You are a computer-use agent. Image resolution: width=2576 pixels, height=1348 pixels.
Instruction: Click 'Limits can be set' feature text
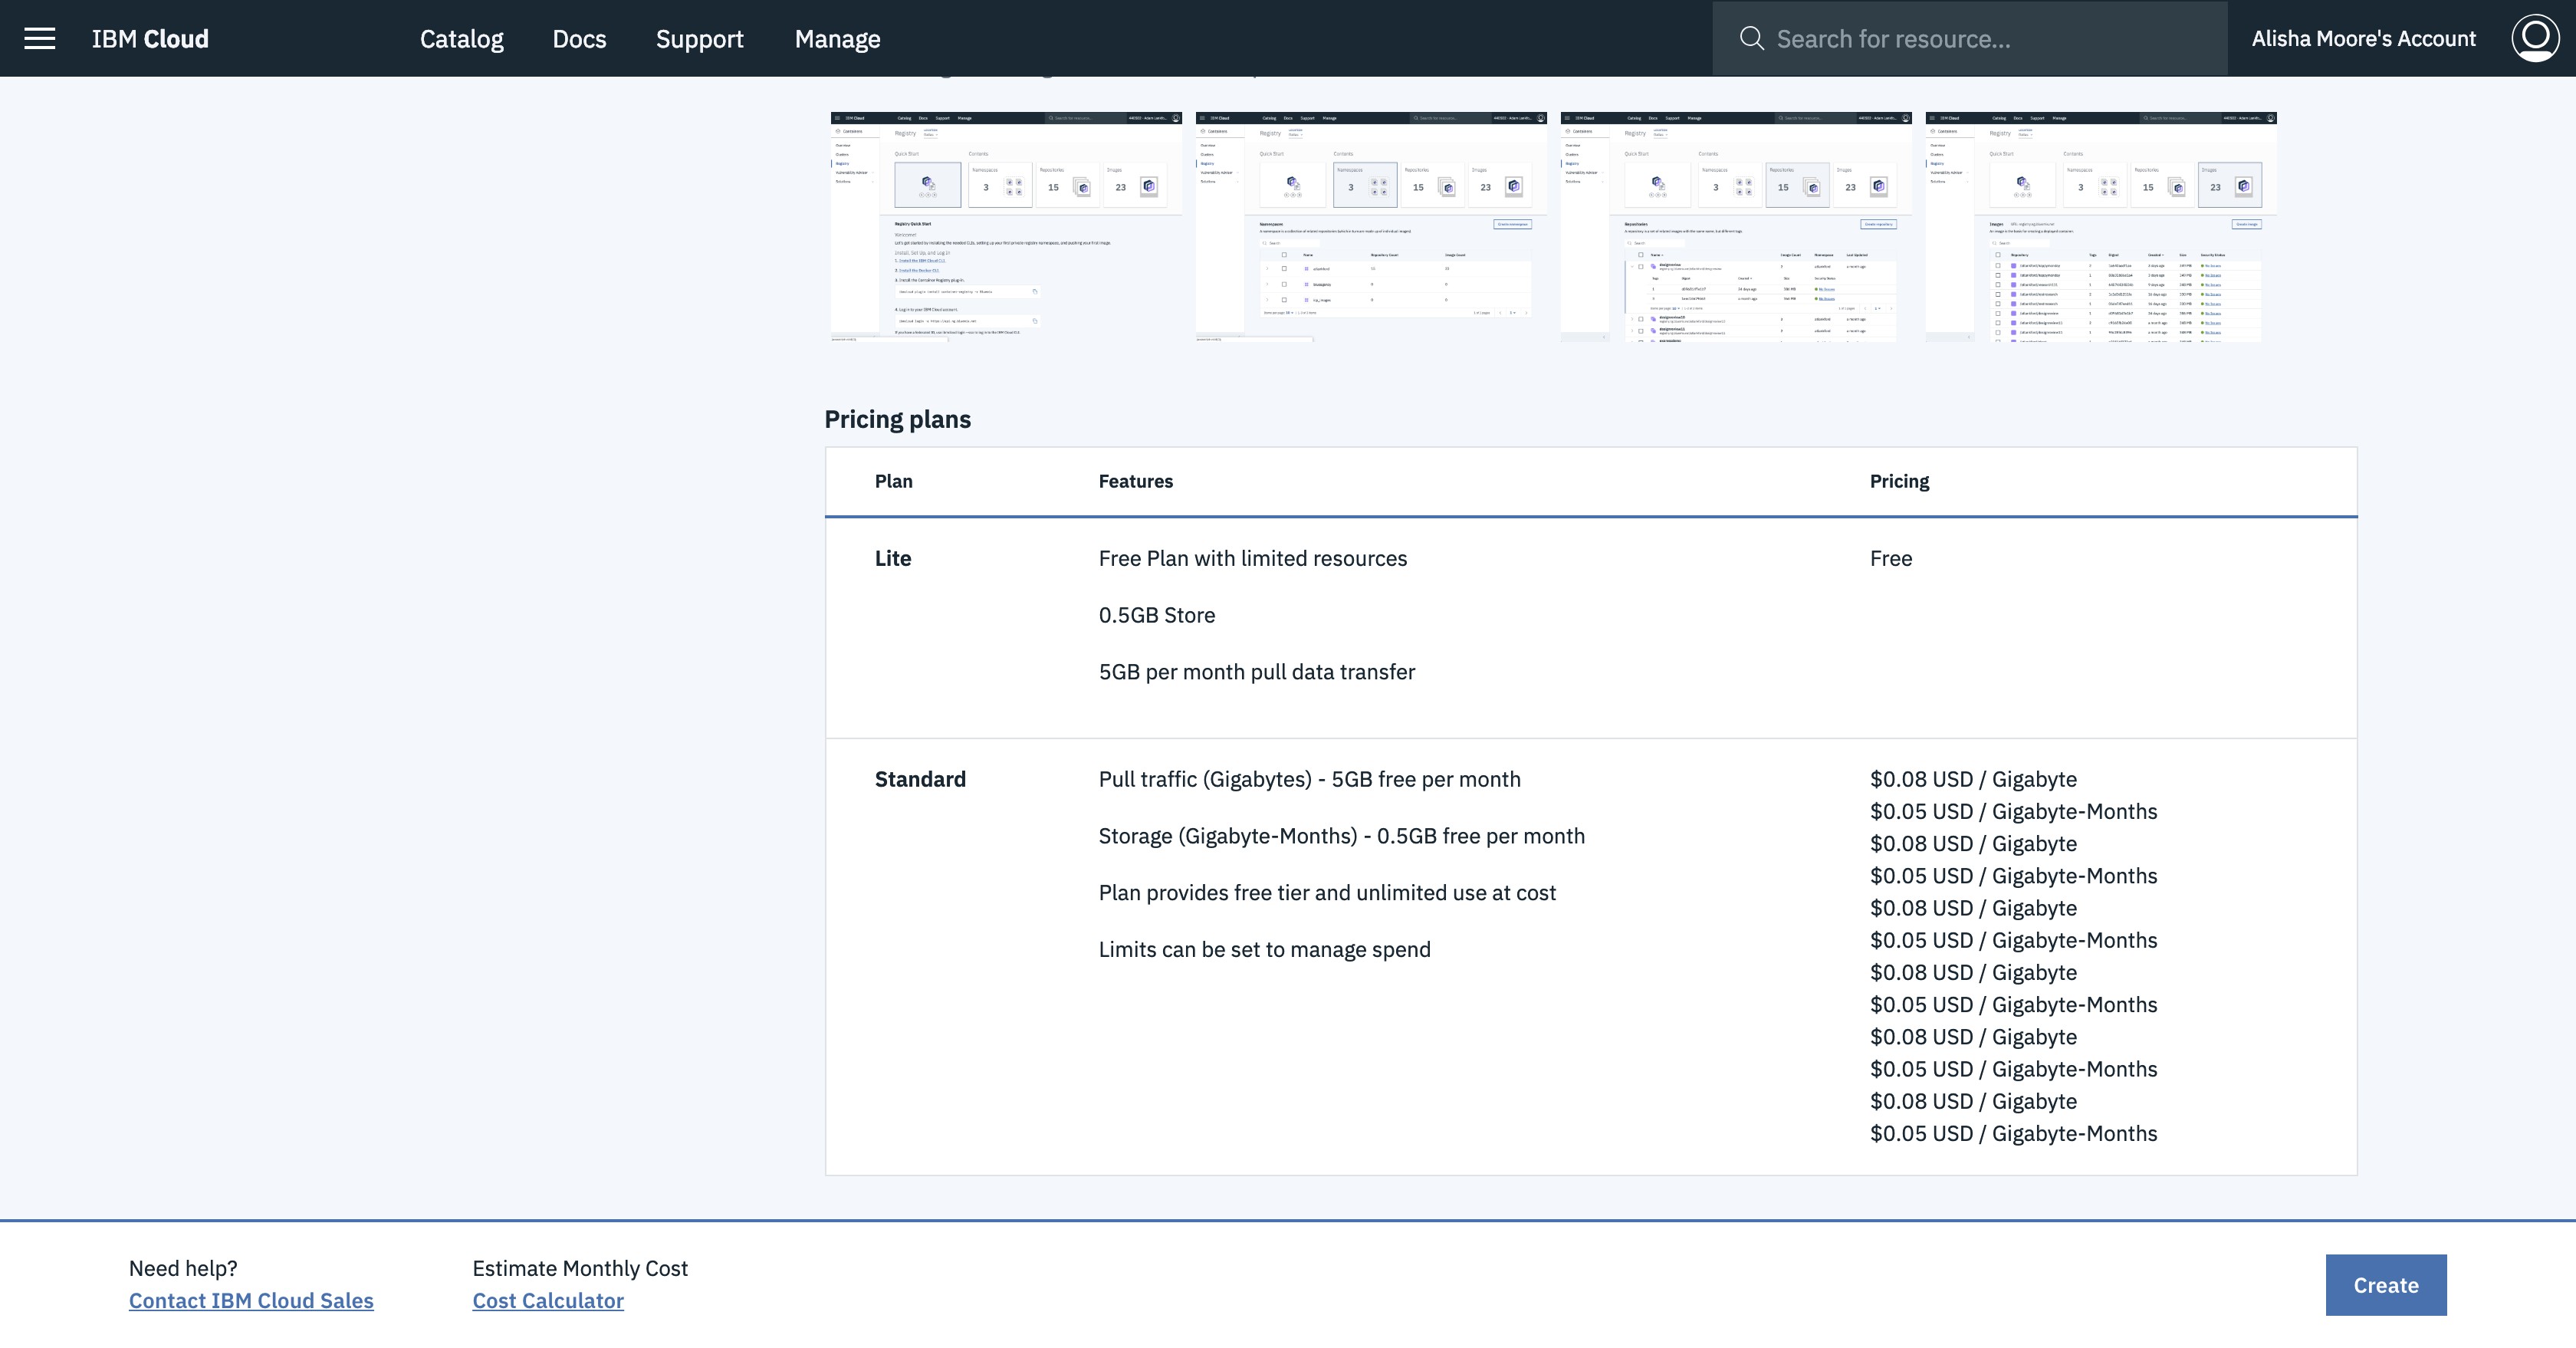pyautogui.click(x=1264, y=949)
